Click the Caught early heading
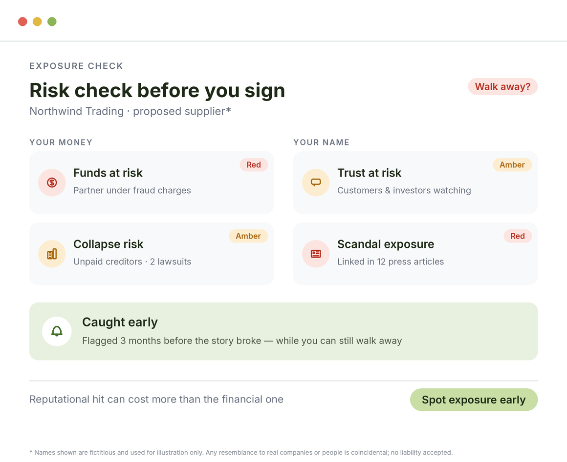 pos(120,322)
